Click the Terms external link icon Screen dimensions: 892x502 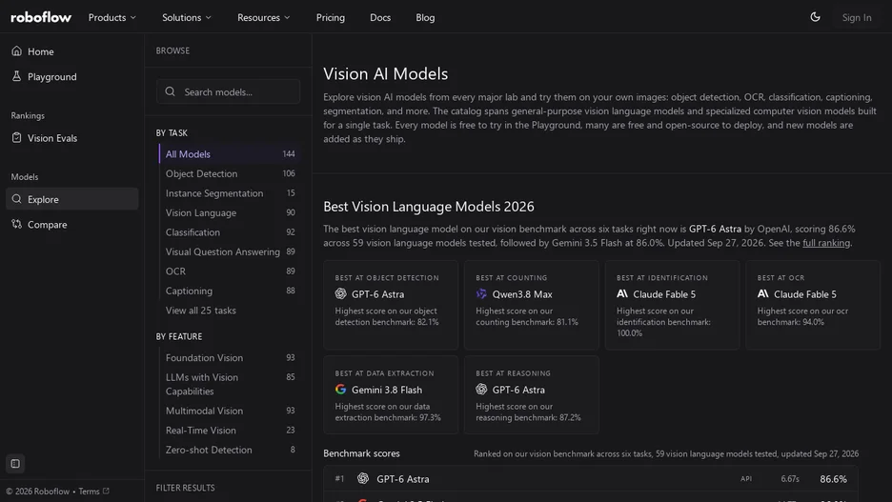click(106, 491)
